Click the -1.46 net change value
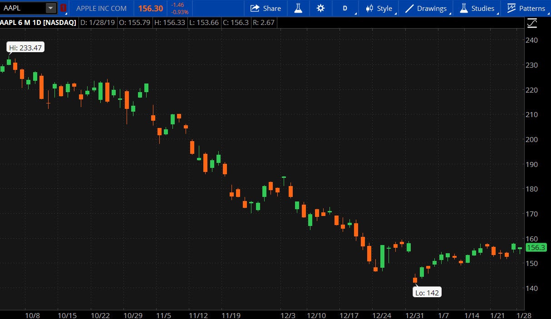 177,5
